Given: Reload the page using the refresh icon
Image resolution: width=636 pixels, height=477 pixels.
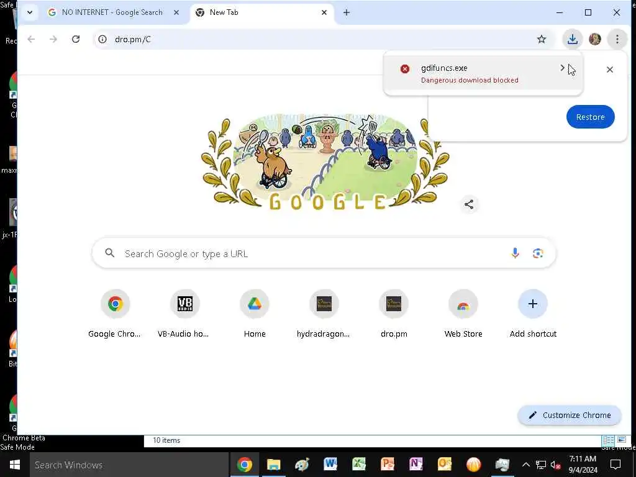Looking at the screenshot, I should 76,39.
